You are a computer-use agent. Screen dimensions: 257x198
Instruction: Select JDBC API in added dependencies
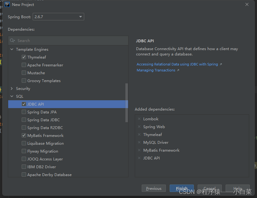pyautogui.click(x=151, y=158)
